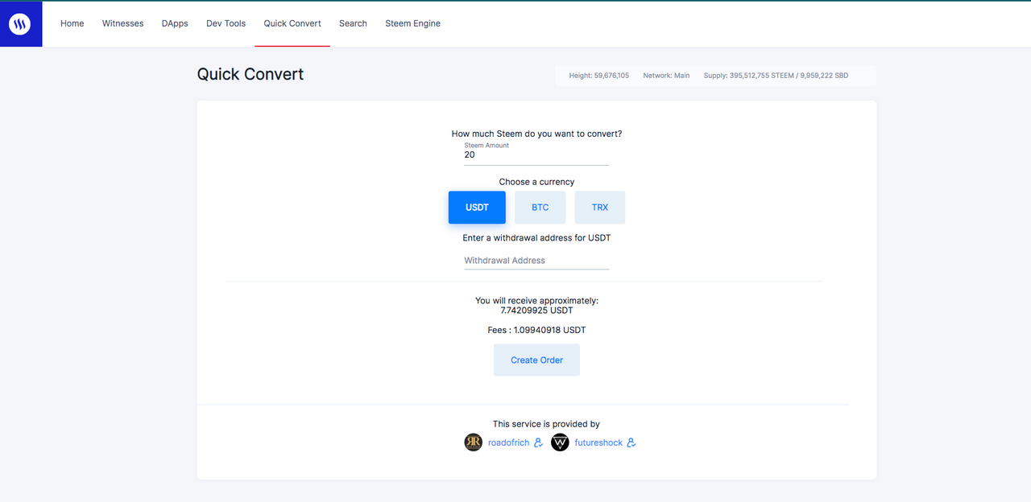Pick TRX as the currency
The height and width of the screenshot is (502, 1031).
pos(600,208)
